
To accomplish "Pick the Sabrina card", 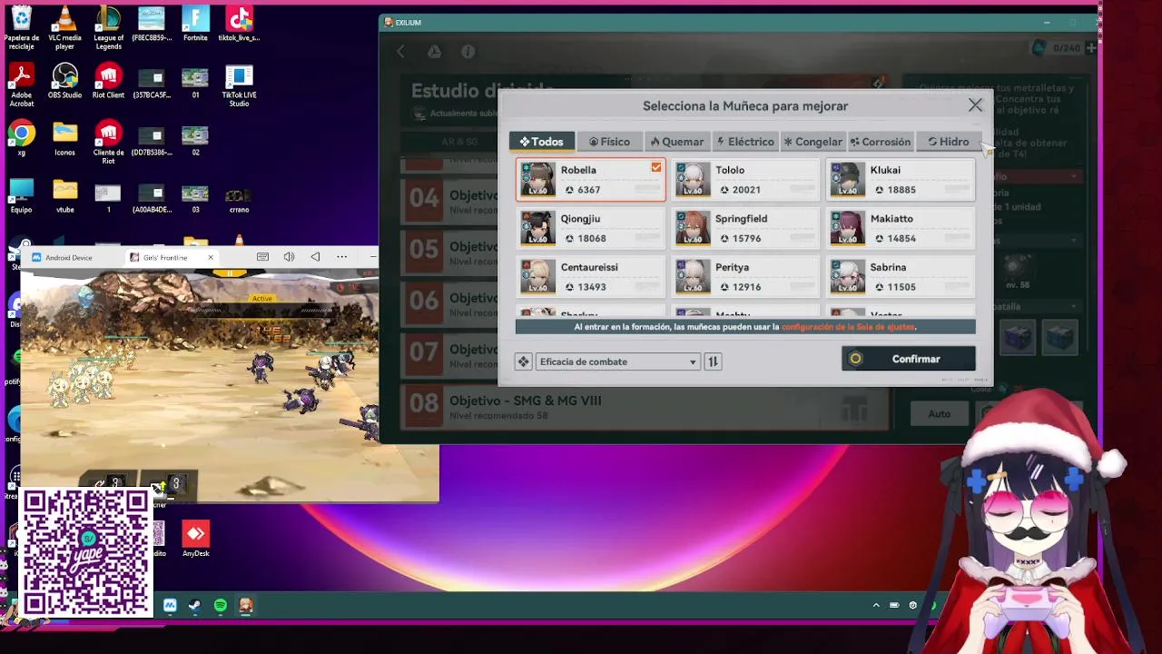I will click(901, 277).
